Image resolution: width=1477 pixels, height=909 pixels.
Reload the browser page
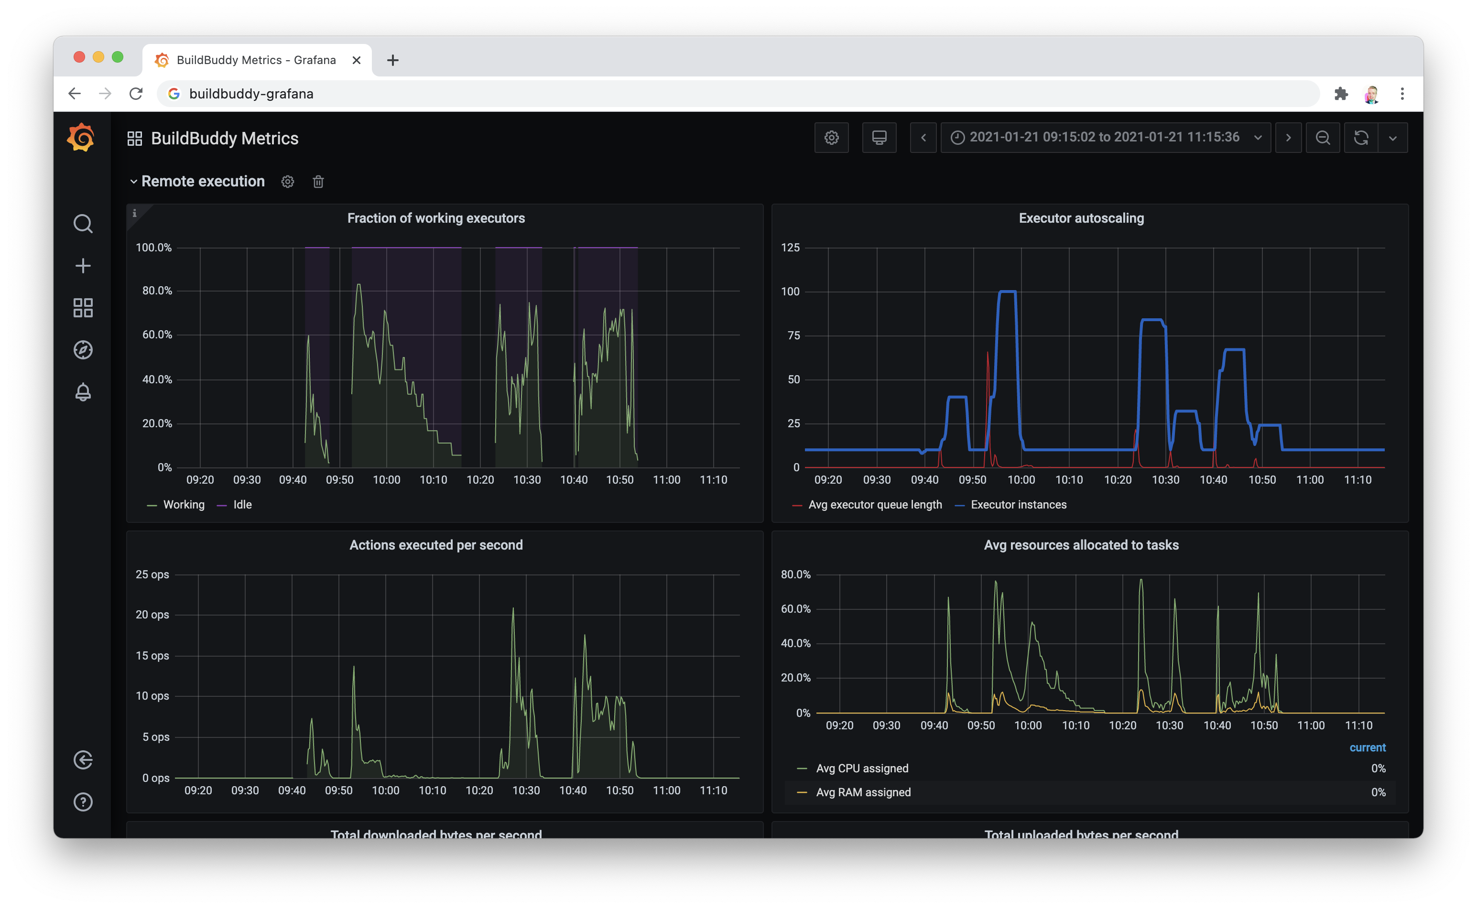[136, 94]
